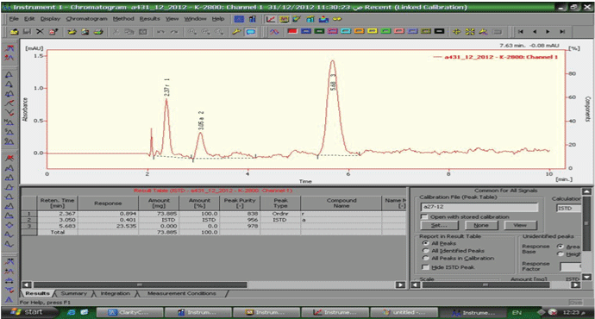Click the delete X icon in toolbar
The height and width of the screenshot is (319, 595).
(x=40, y=32)
